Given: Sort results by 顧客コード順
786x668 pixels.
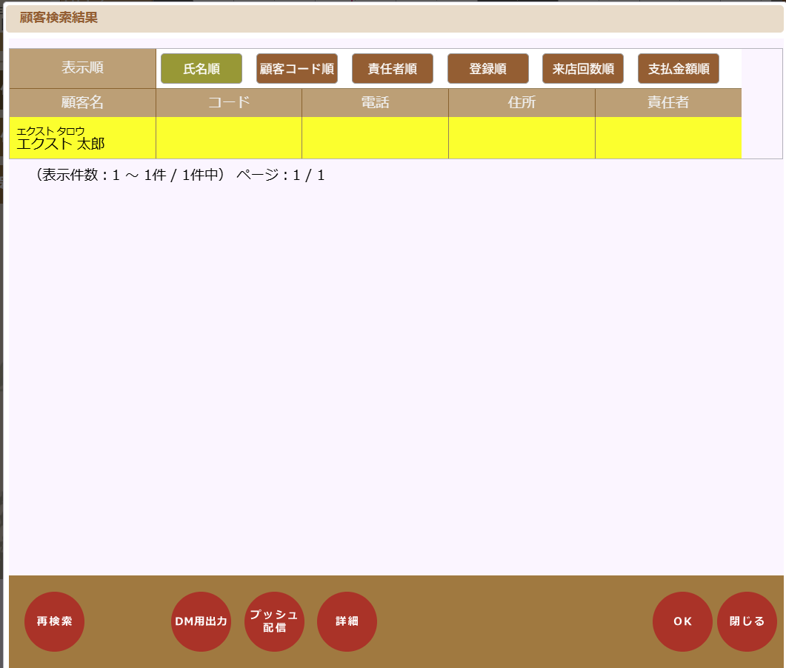Looking at the screenshot, I should 296,69.
